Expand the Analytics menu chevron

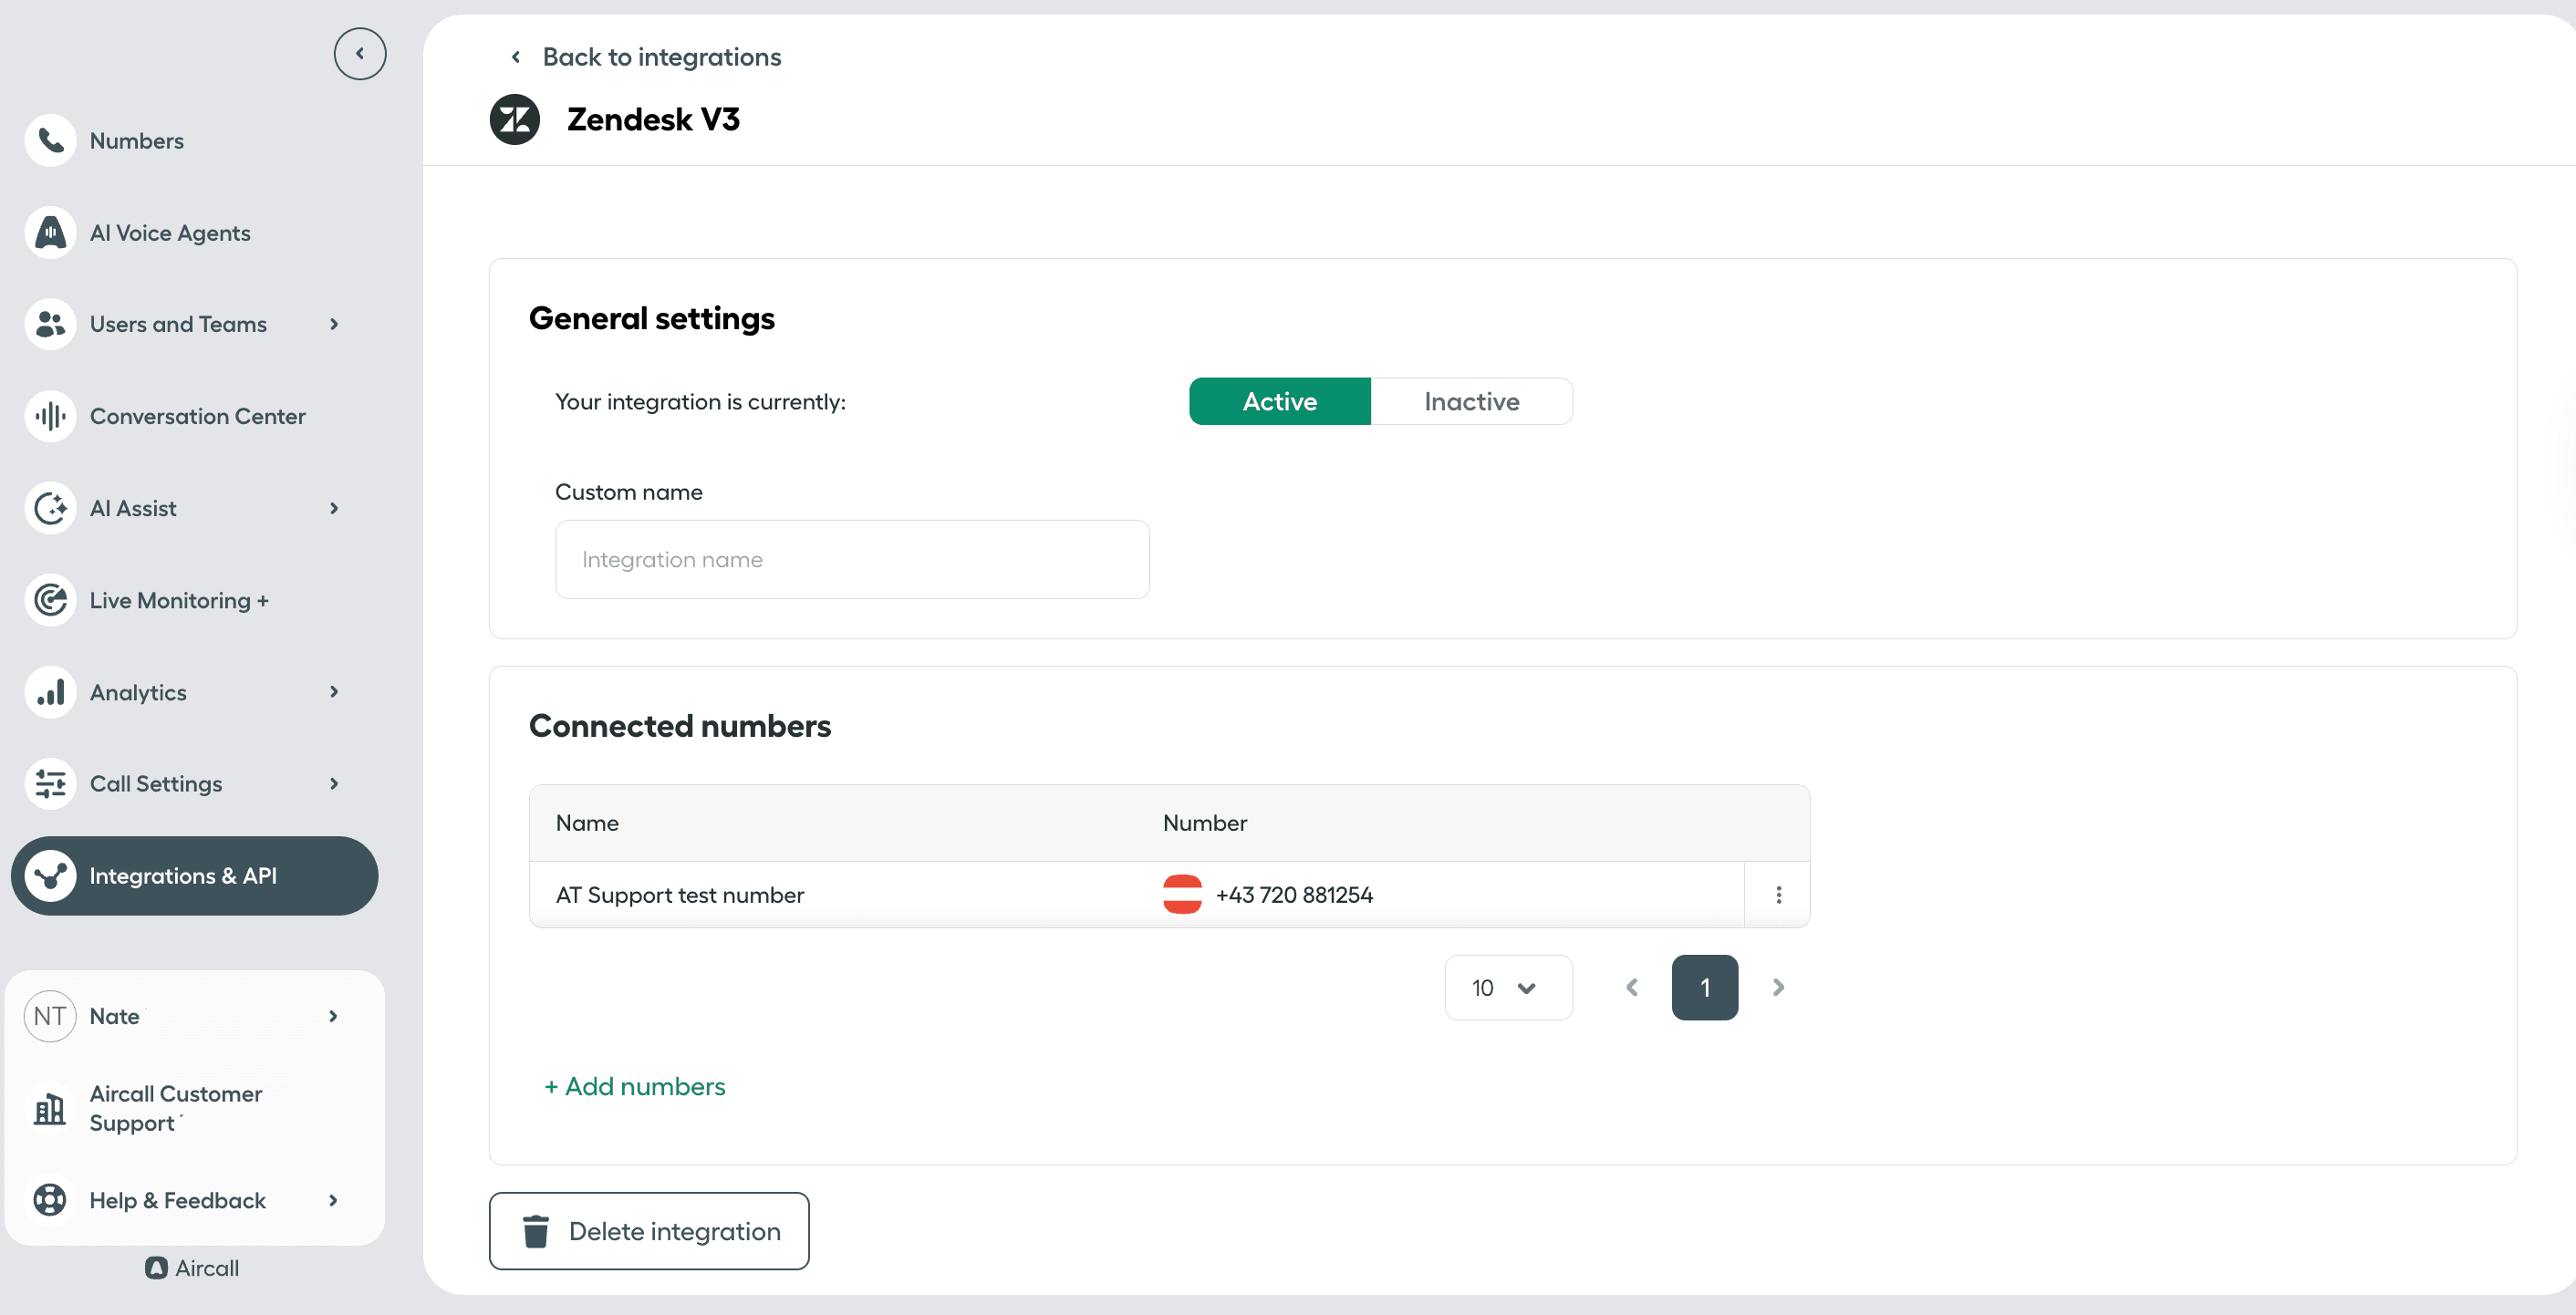334,692
